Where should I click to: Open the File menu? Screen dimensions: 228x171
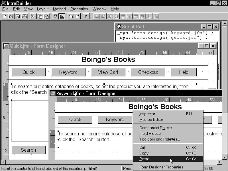5,9
